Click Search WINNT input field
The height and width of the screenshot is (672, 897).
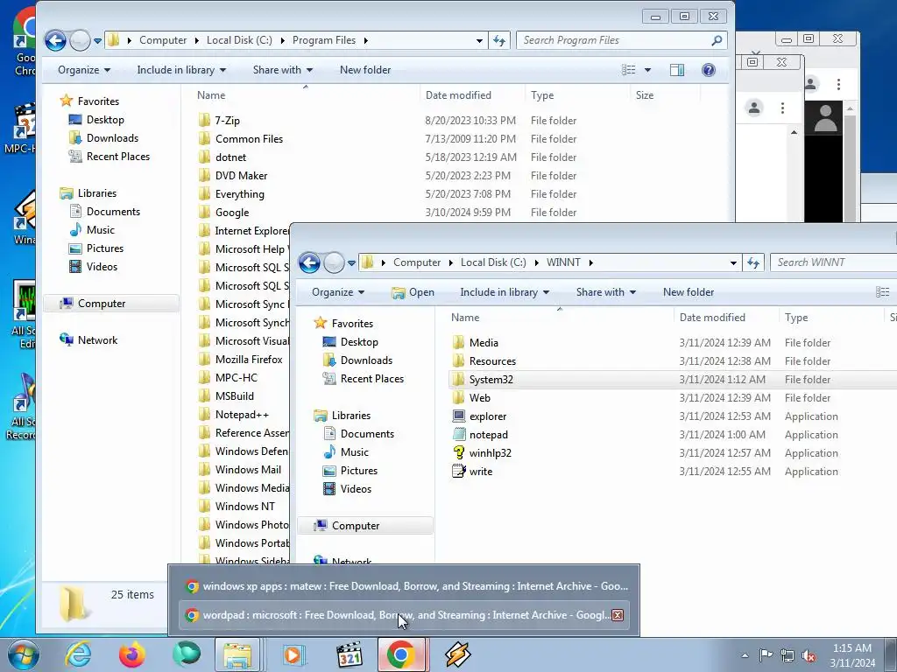click(834, 262)
